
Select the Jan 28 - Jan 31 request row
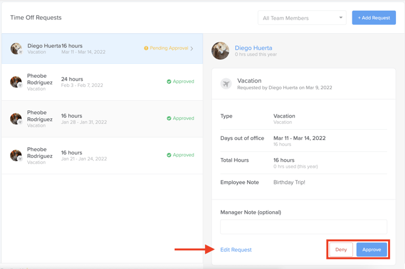tap(102, 119)
